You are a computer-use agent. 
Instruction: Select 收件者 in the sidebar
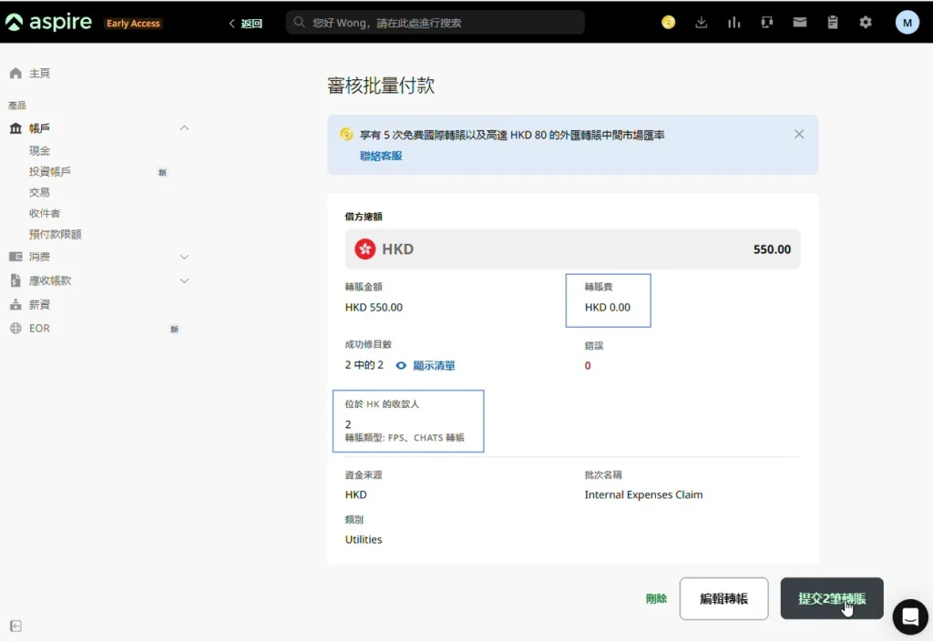pyautogui.click(x=45, y=213)
